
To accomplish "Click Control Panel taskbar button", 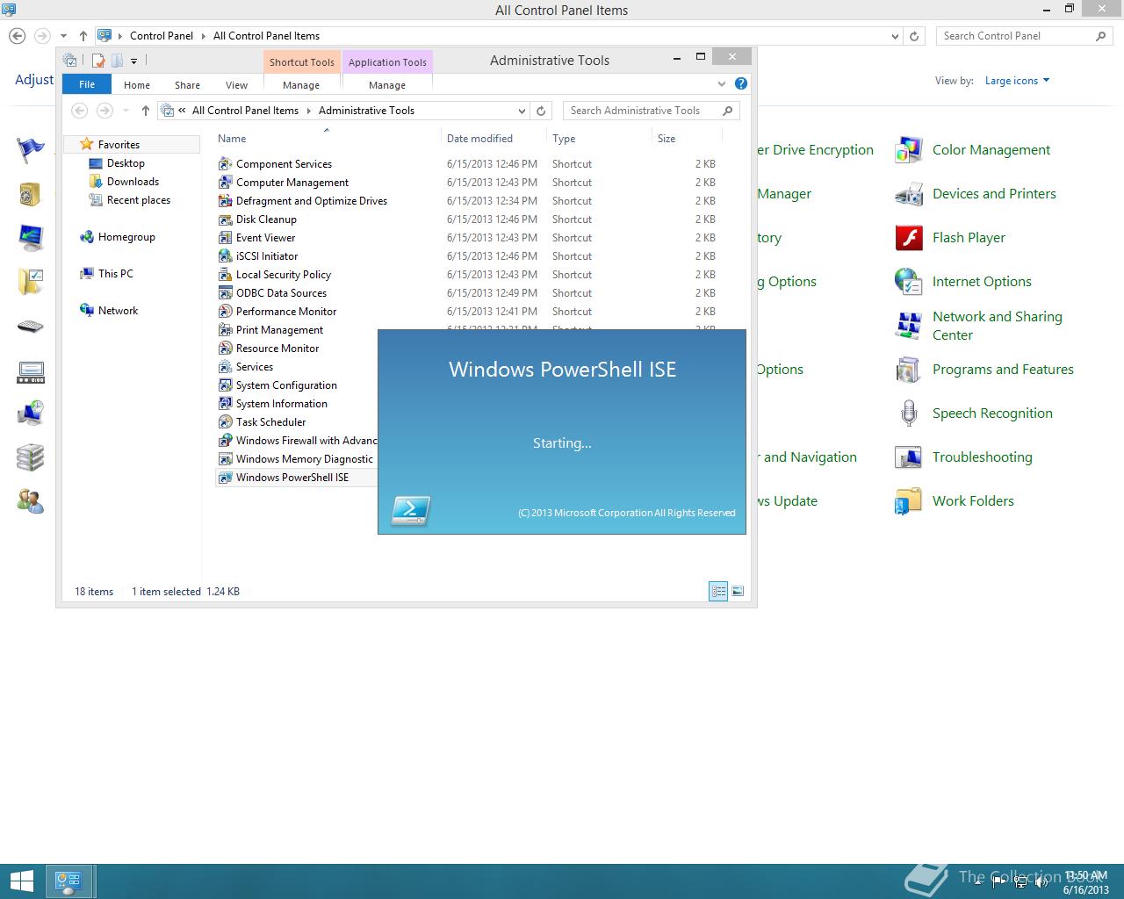I will (x=69, y=881).
